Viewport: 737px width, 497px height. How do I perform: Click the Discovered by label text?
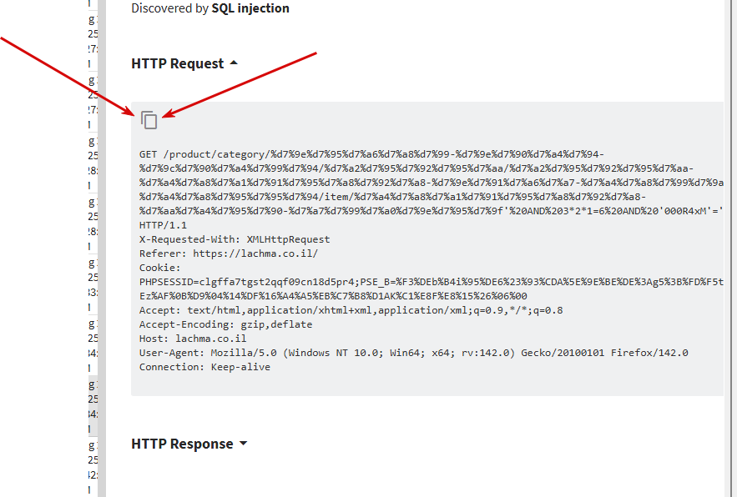point(169,8)
